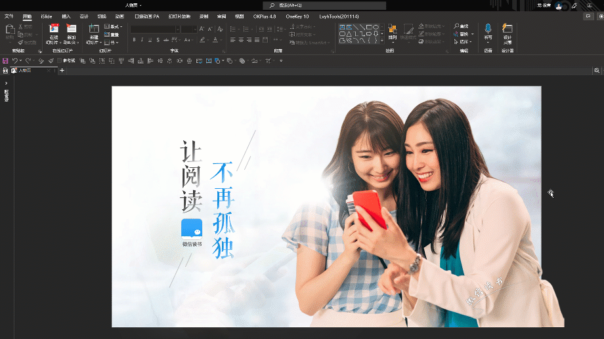Open the iSlide ribbon tab
The image size is (604, 339).
pos(47,16)
